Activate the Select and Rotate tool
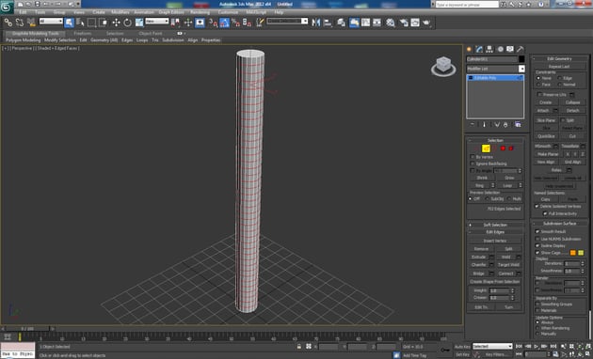Image resolution: width=593 pixels, height=359 pixels. pyautogui.click(x=127, y=23)
